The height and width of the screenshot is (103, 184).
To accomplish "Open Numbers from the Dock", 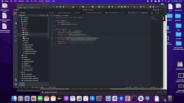I will pos(79,98).
